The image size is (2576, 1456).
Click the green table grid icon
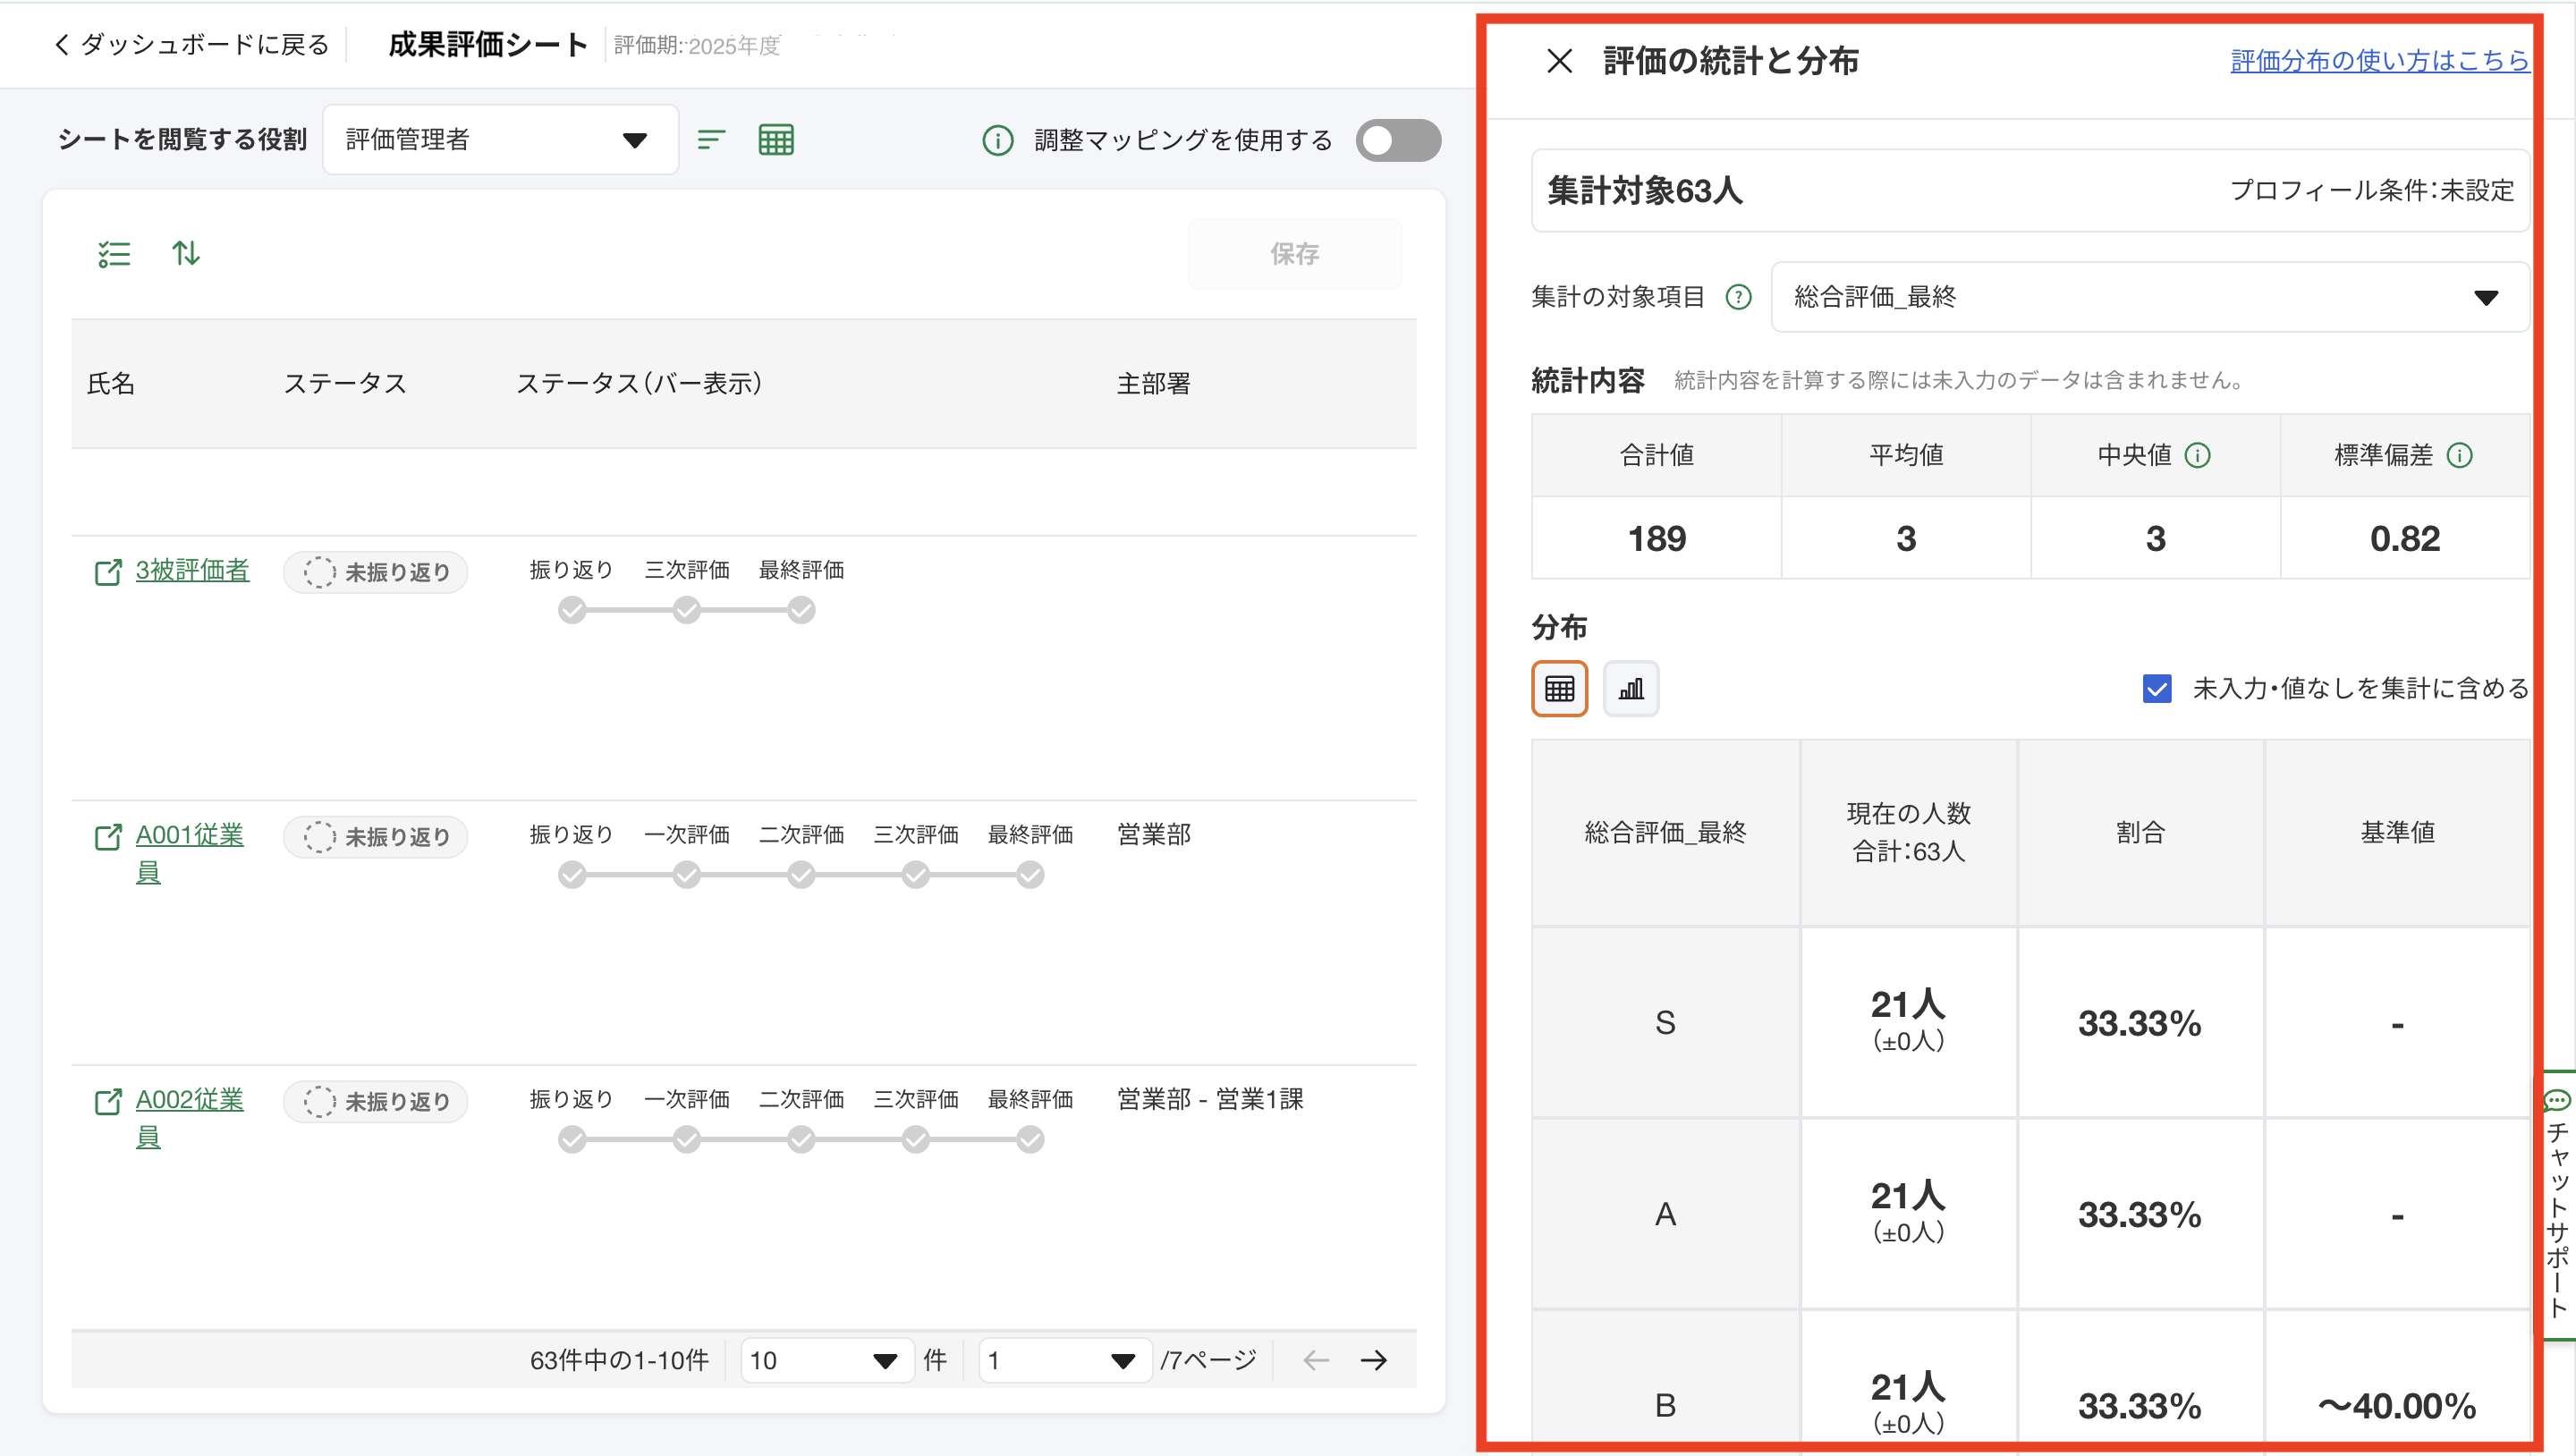tap(776, 140)
